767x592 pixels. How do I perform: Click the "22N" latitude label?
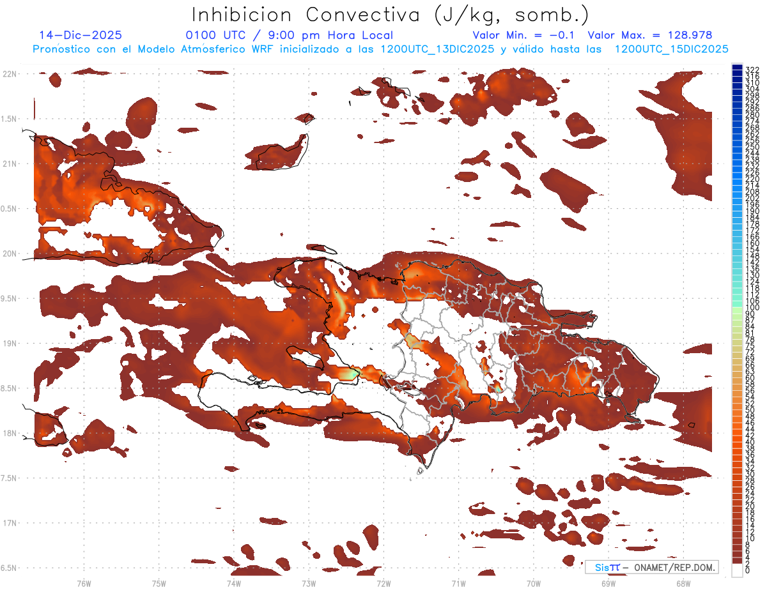click(10, 74)
